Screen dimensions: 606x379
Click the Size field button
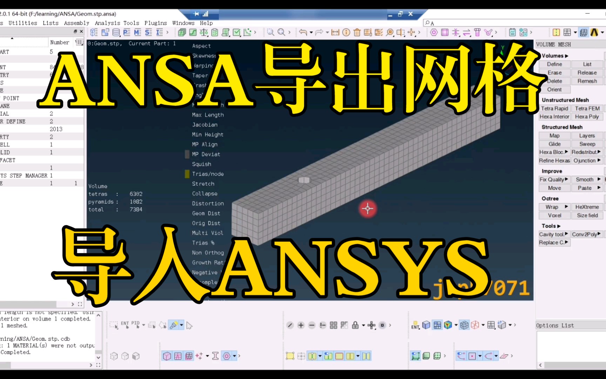(x=587, y=215)
